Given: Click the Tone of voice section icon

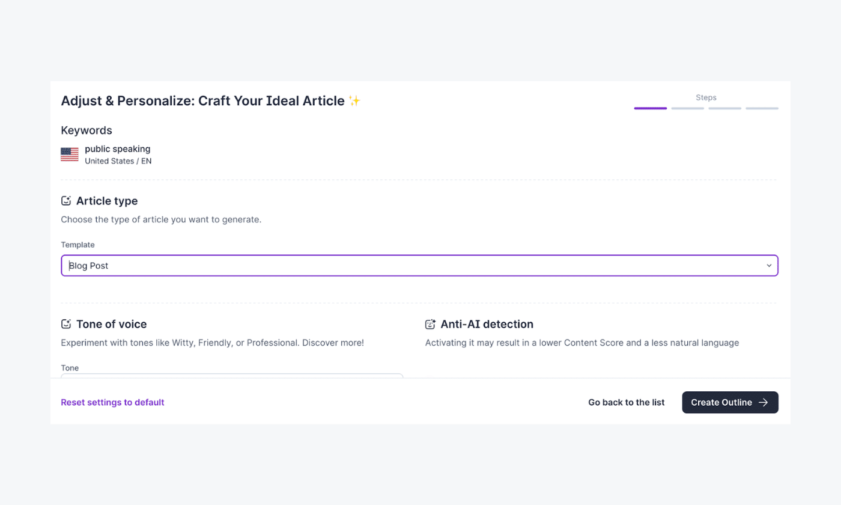Looking at the screenshot, I should click(x=66, y=324).
